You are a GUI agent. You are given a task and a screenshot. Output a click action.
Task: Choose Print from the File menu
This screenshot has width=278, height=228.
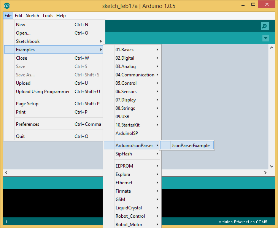53,112
